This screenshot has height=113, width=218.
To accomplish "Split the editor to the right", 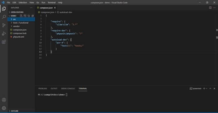I will click(x=210, y=8).
